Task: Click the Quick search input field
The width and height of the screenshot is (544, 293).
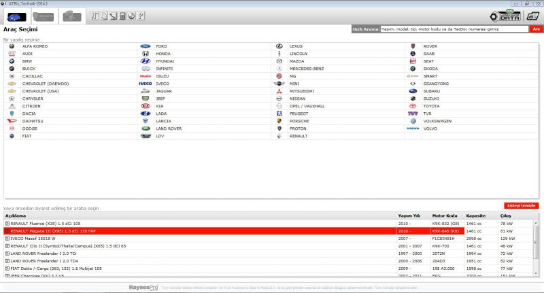Action: coord(454,29)
